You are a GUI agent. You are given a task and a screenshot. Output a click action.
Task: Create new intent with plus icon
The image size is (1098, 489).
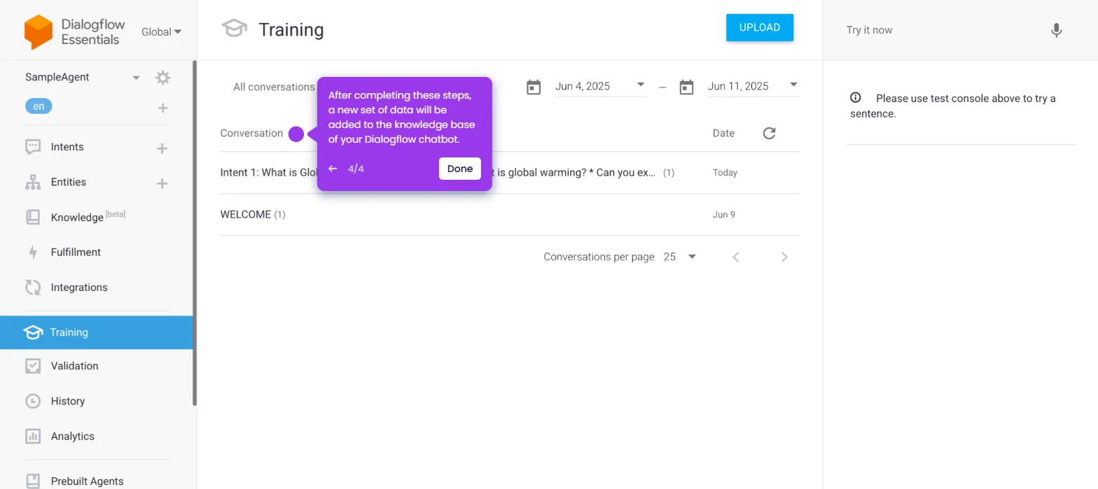(x=162, y=148)
